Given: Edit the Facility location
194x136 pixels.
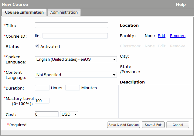Looking at the screenshot, I should (x=162, y=36).
